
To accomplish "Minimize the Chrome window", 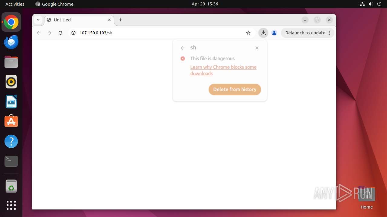I will 305,20.
